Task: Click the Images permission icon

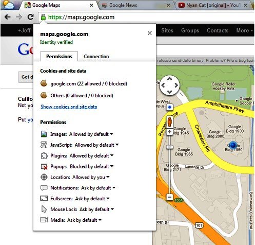Action: (x=44, y=134)
